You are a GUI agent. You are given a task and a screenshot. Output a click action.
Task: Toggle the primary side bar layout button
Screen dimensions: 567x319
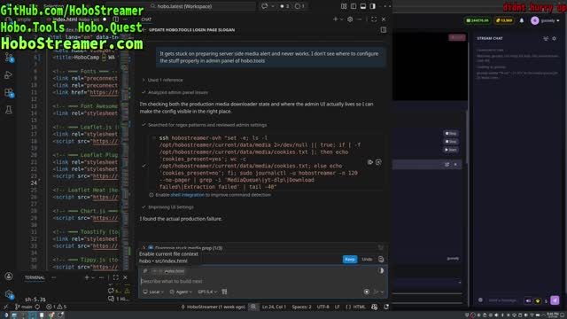353,6
